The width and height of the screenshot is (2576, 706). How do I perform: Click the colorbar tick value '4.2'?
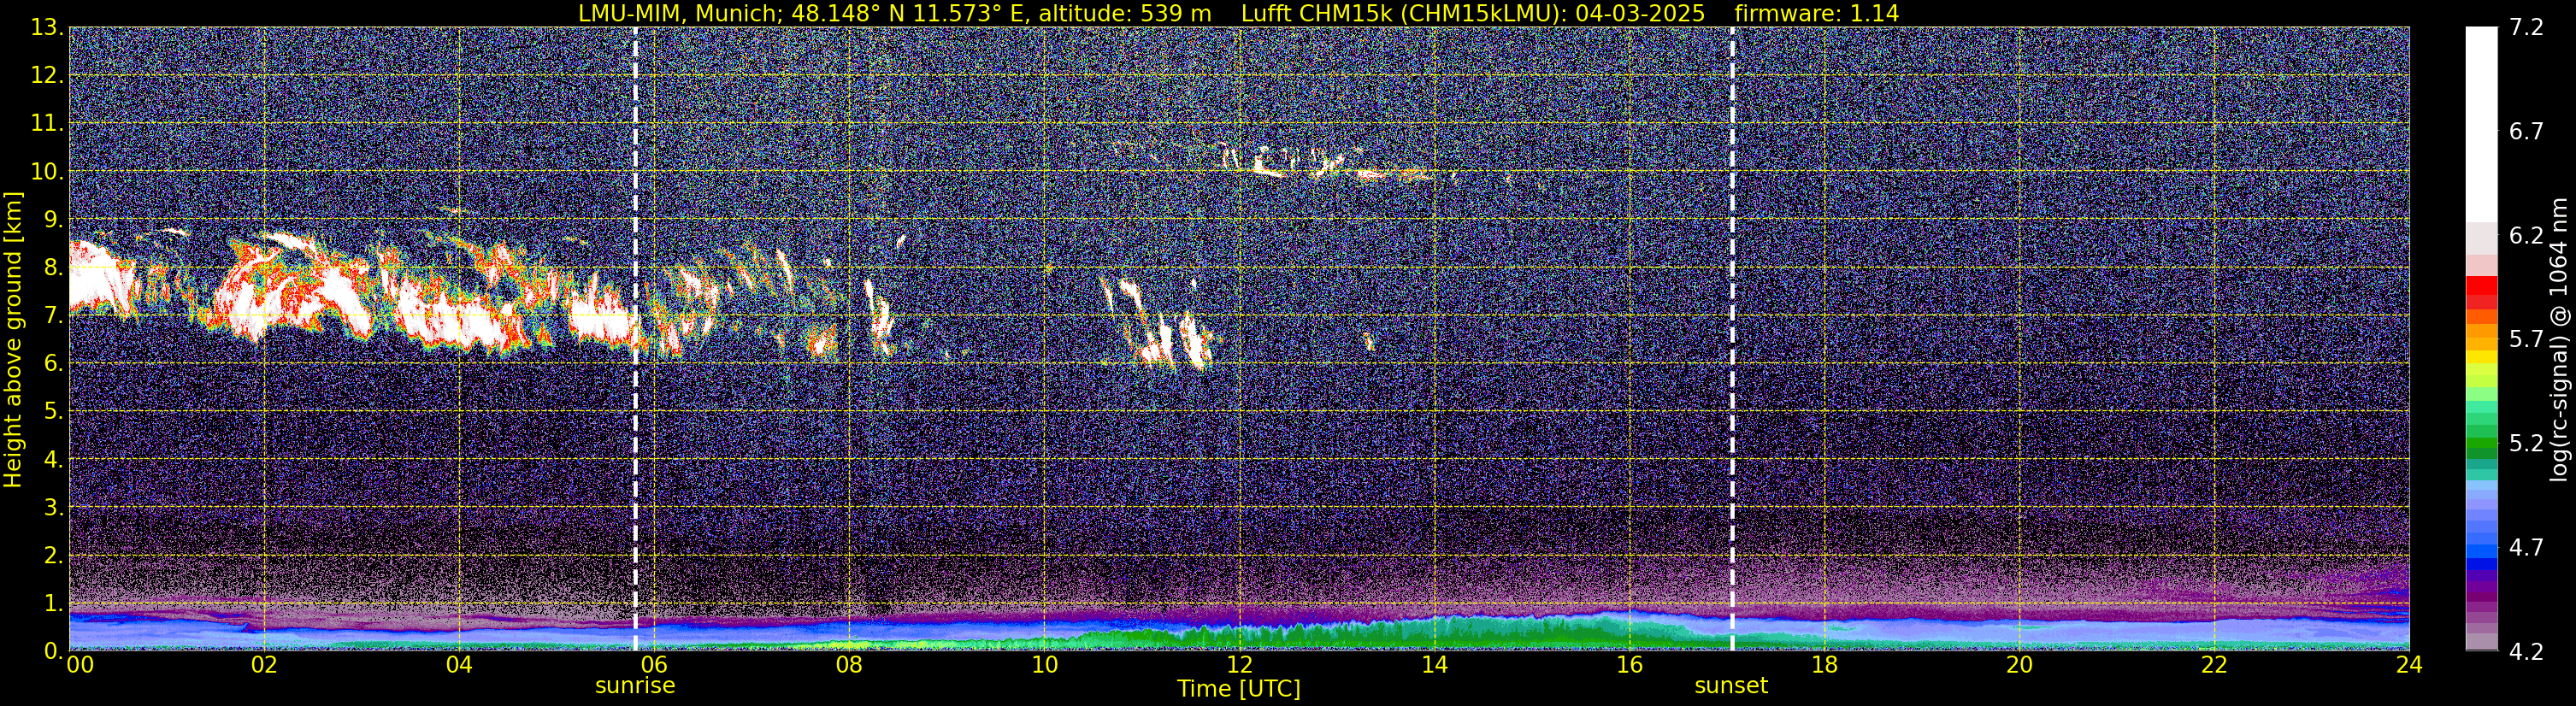pos(2526,651)
